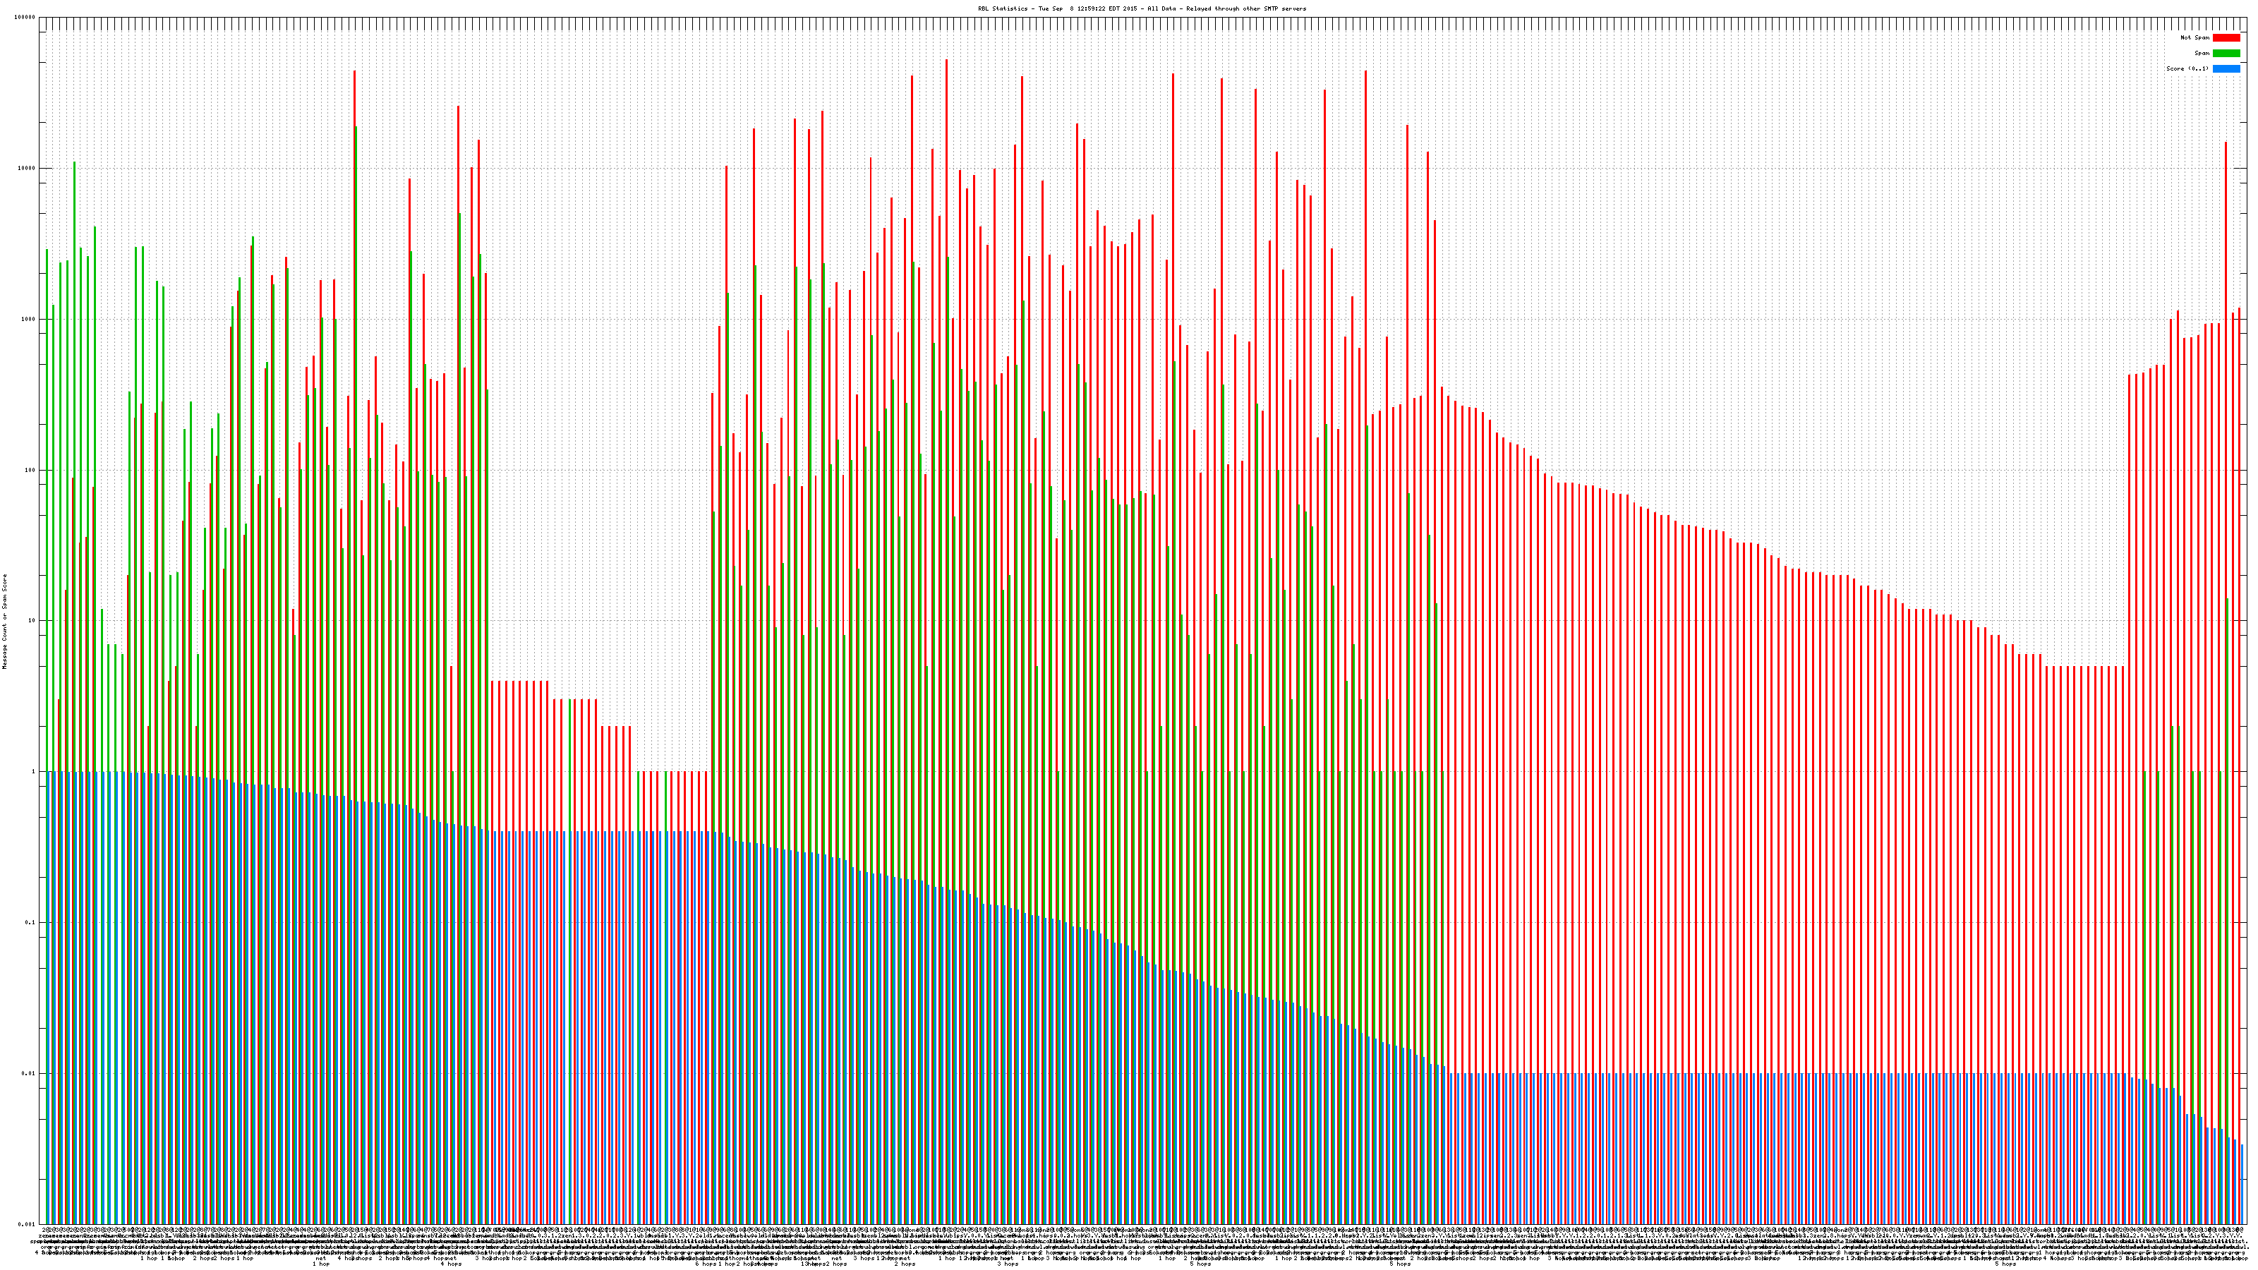Image resolution: width=2258 pixels, height=1270 pixels.
Task: Click the 10 y-axis tick label
Action: 32,621
